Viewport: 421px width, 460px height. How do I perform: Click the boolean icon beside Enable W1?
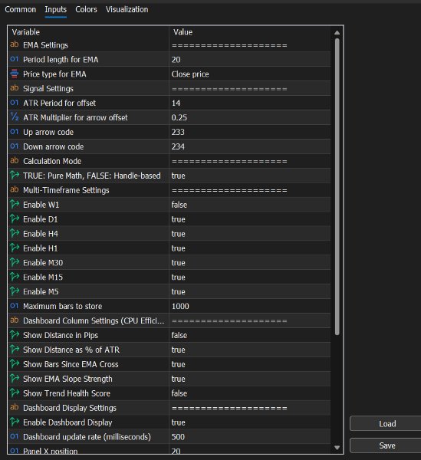(14, 204)
